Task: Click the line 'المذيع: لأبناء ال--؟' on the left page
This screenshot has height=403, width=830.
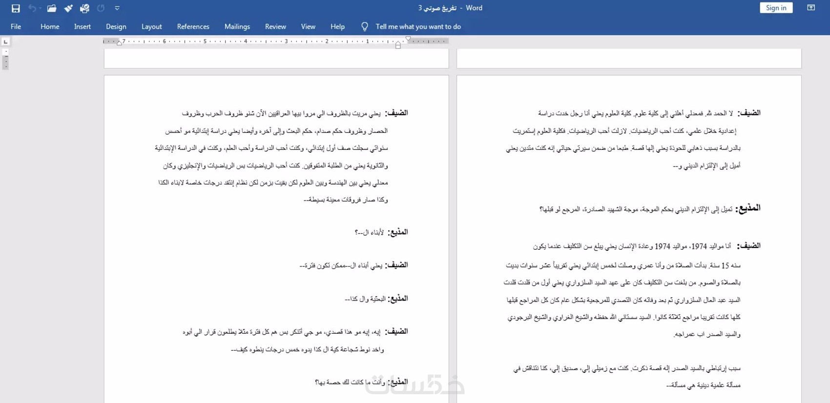Action: [381, 232]
